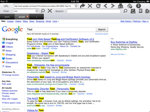Open the Videos for Test link
The image size is (150, 112).
[x=35, y=110]
